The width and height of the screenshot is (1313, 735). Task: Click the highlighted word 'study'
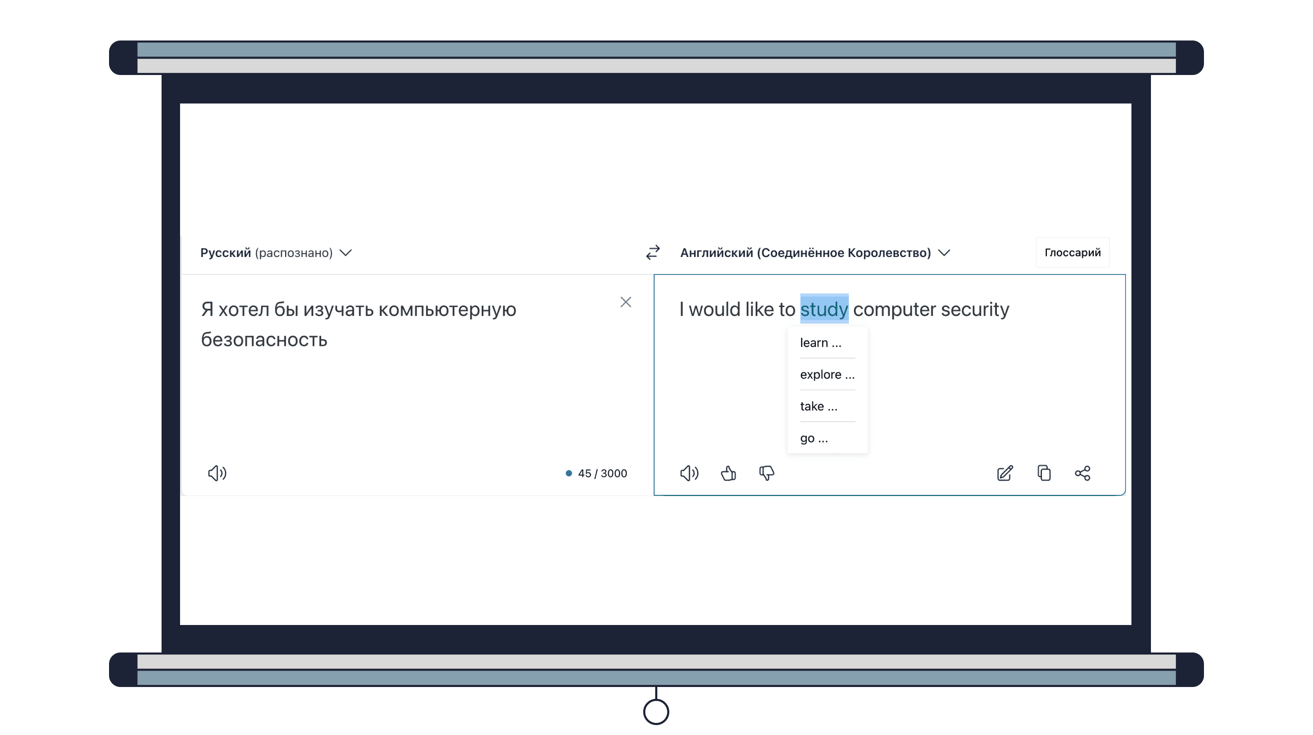[824, 309]
